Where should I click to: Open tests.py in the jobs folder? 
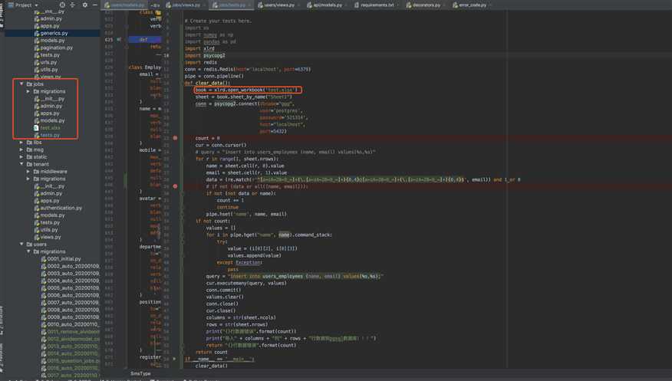coord(50,135)
